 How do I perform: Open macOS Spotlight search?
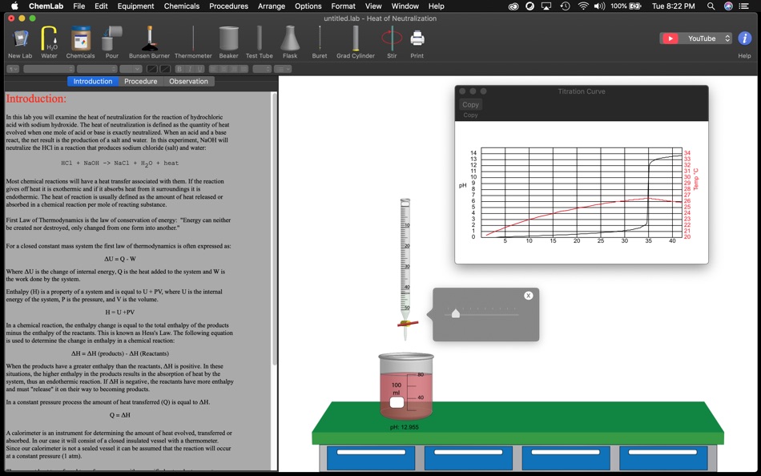711,6
